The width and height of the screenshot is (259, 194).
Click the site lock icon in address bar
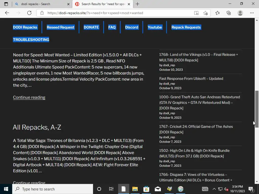coord(42,13)
